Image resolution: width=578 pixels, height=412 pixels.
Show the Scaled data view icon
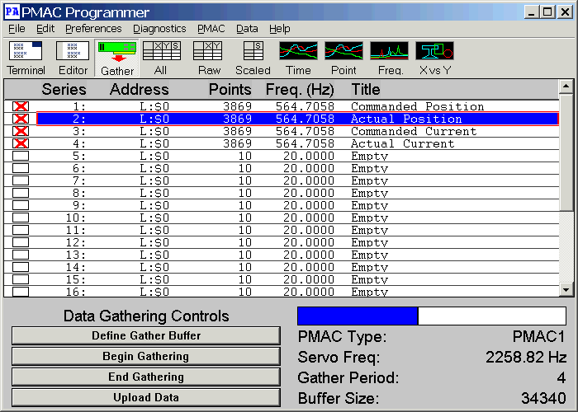tap(253, 57)
